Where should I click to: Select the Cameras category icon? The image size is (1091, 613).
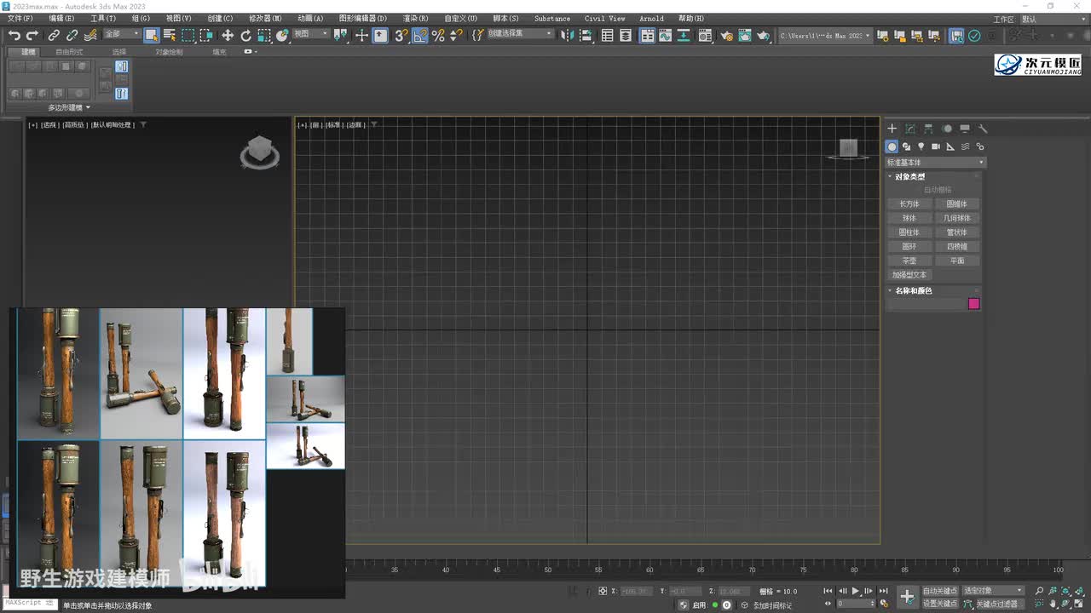pyautogui.click(x=935, y=146)
